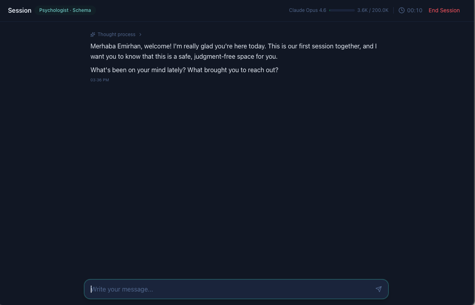Click the 03:36 PM message timestamp
This screenshot has height=305, width=475.
100,80
